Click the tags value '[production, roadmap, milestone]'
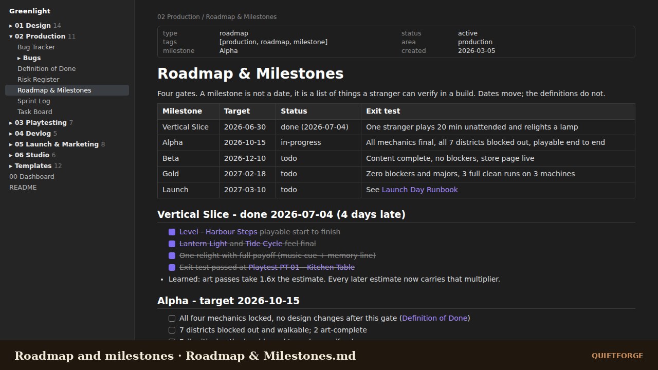658x370 pixels. (x=273, y=42)
